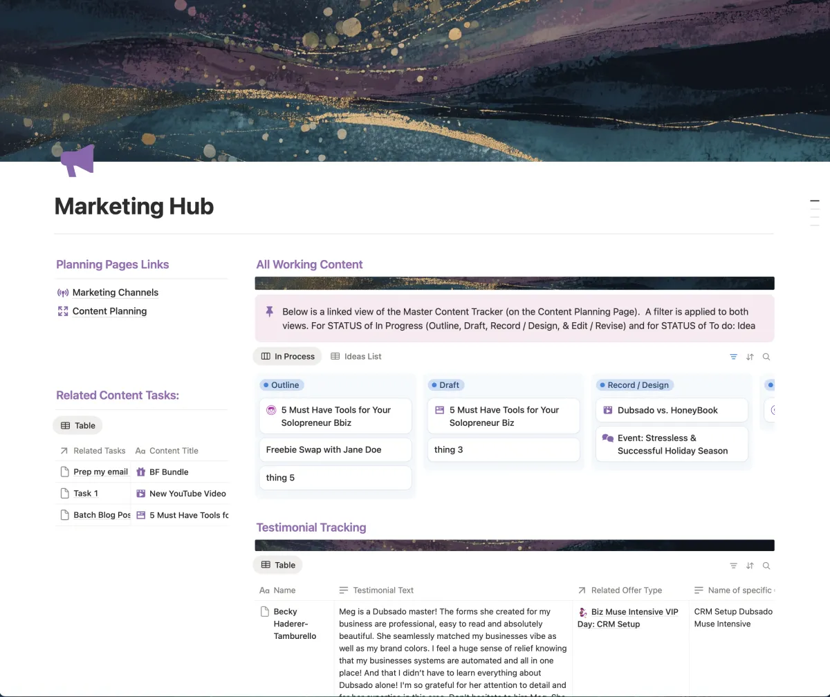This screenshot has width=830, height=697.
Task: Open filter for Testimonial Tracking table
Action: tap(733, 566)
